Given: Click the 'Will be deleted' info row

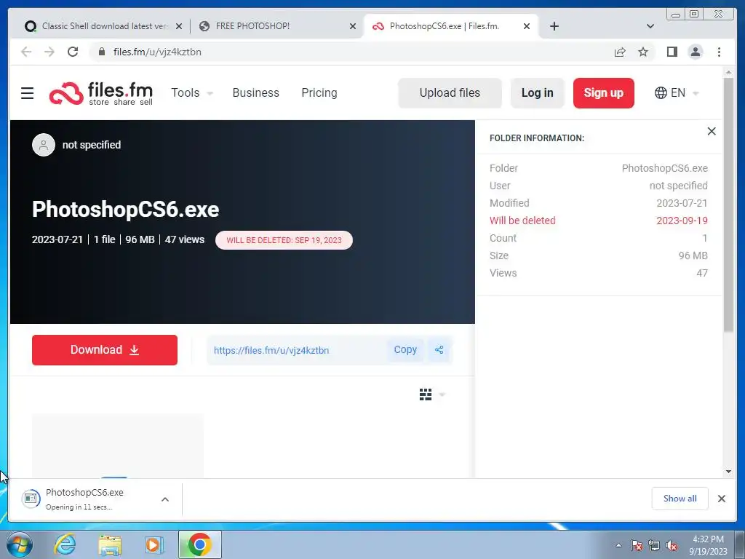Looking at the screenshot, I should pyautogui.click(x=598, y=221).
